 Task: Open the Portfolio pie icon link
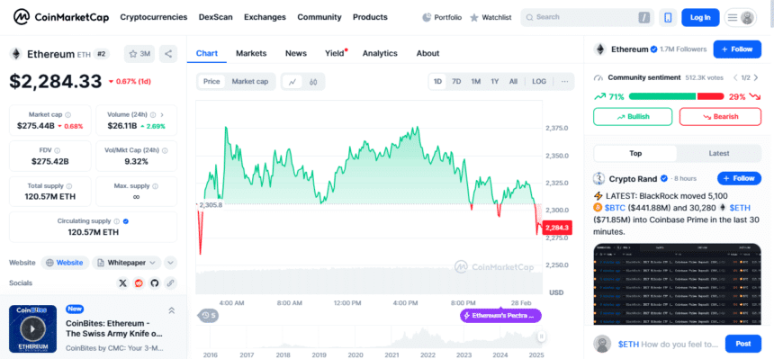[442, 17]
